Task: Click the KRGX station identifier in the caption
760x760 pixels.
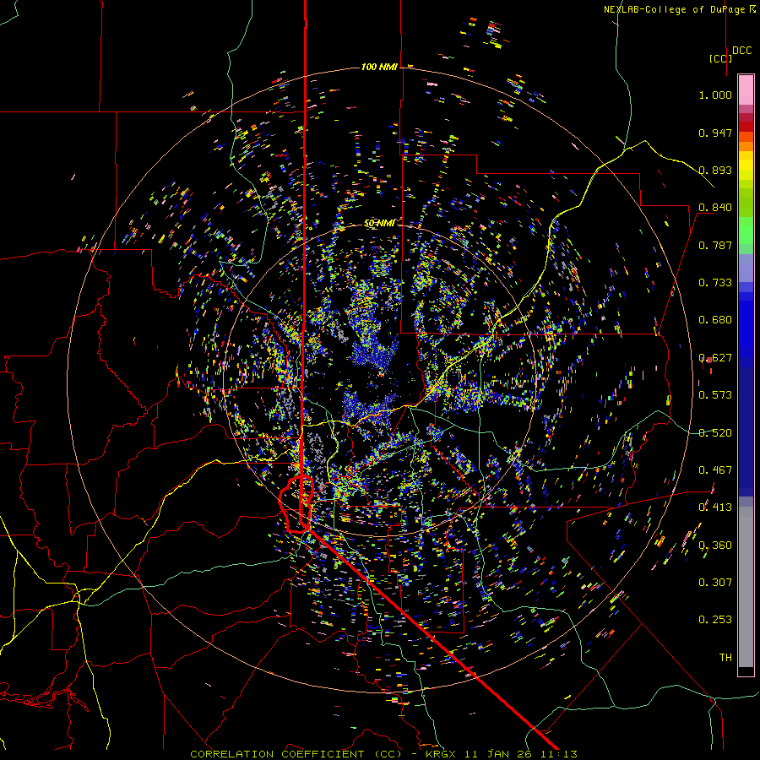Action: pyautogui.click(x=440, y=754)
